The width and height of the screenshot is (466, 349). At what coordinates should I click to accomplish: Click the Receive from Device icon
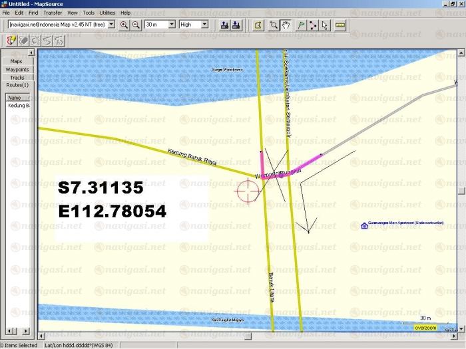pyautogui.click(x=235, y=25)
